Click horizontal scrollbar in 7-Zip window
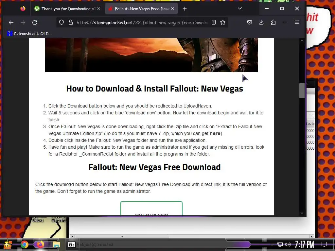The height and width of the screenshot is (251, 335). (x=122, y=237)
